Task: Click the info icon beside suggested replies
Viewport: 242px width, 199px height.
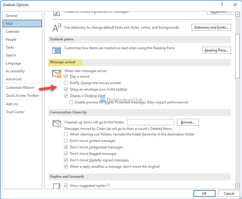Action: (x=109, y=186)
